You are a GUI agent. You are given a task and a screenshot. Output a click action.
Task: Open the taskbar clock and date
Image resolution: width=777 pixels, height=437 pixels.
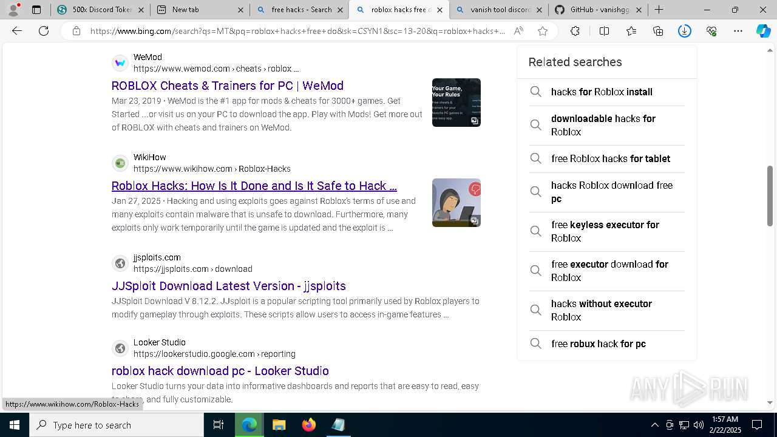point(725,425)
